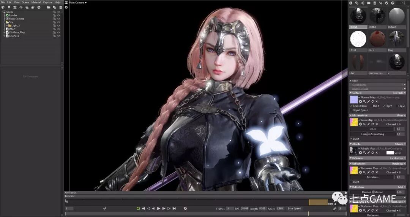The image size is (410, 217).
Task: Lock the Main Camera object
Action: [54, 19]
